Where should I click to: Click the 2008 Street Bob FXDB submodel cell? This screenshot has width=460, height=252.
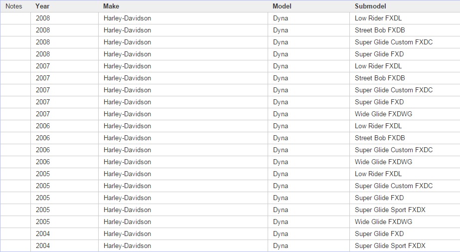click(x=379, y=30)
